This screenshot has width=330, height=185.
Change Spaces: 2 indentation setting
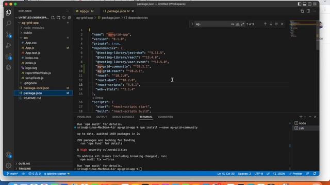click(x=244, y=174)
